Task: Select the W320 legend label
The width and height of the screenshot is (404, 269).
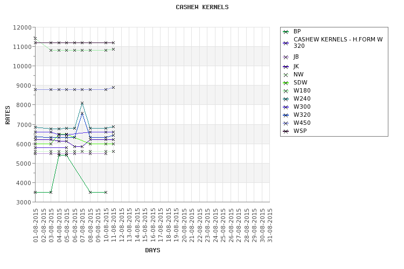Action: [x=302, y=115]
